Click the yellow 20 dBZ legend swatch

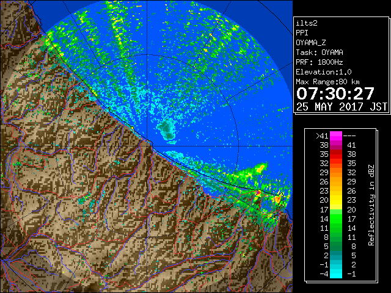click(336, 200)
